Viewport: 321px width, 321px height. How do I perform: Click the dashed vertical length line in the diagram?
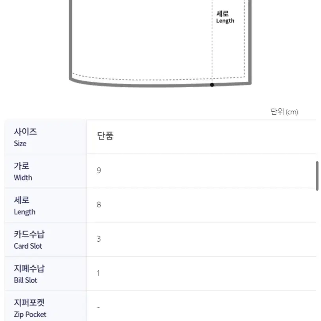click(x=212, y=41)
